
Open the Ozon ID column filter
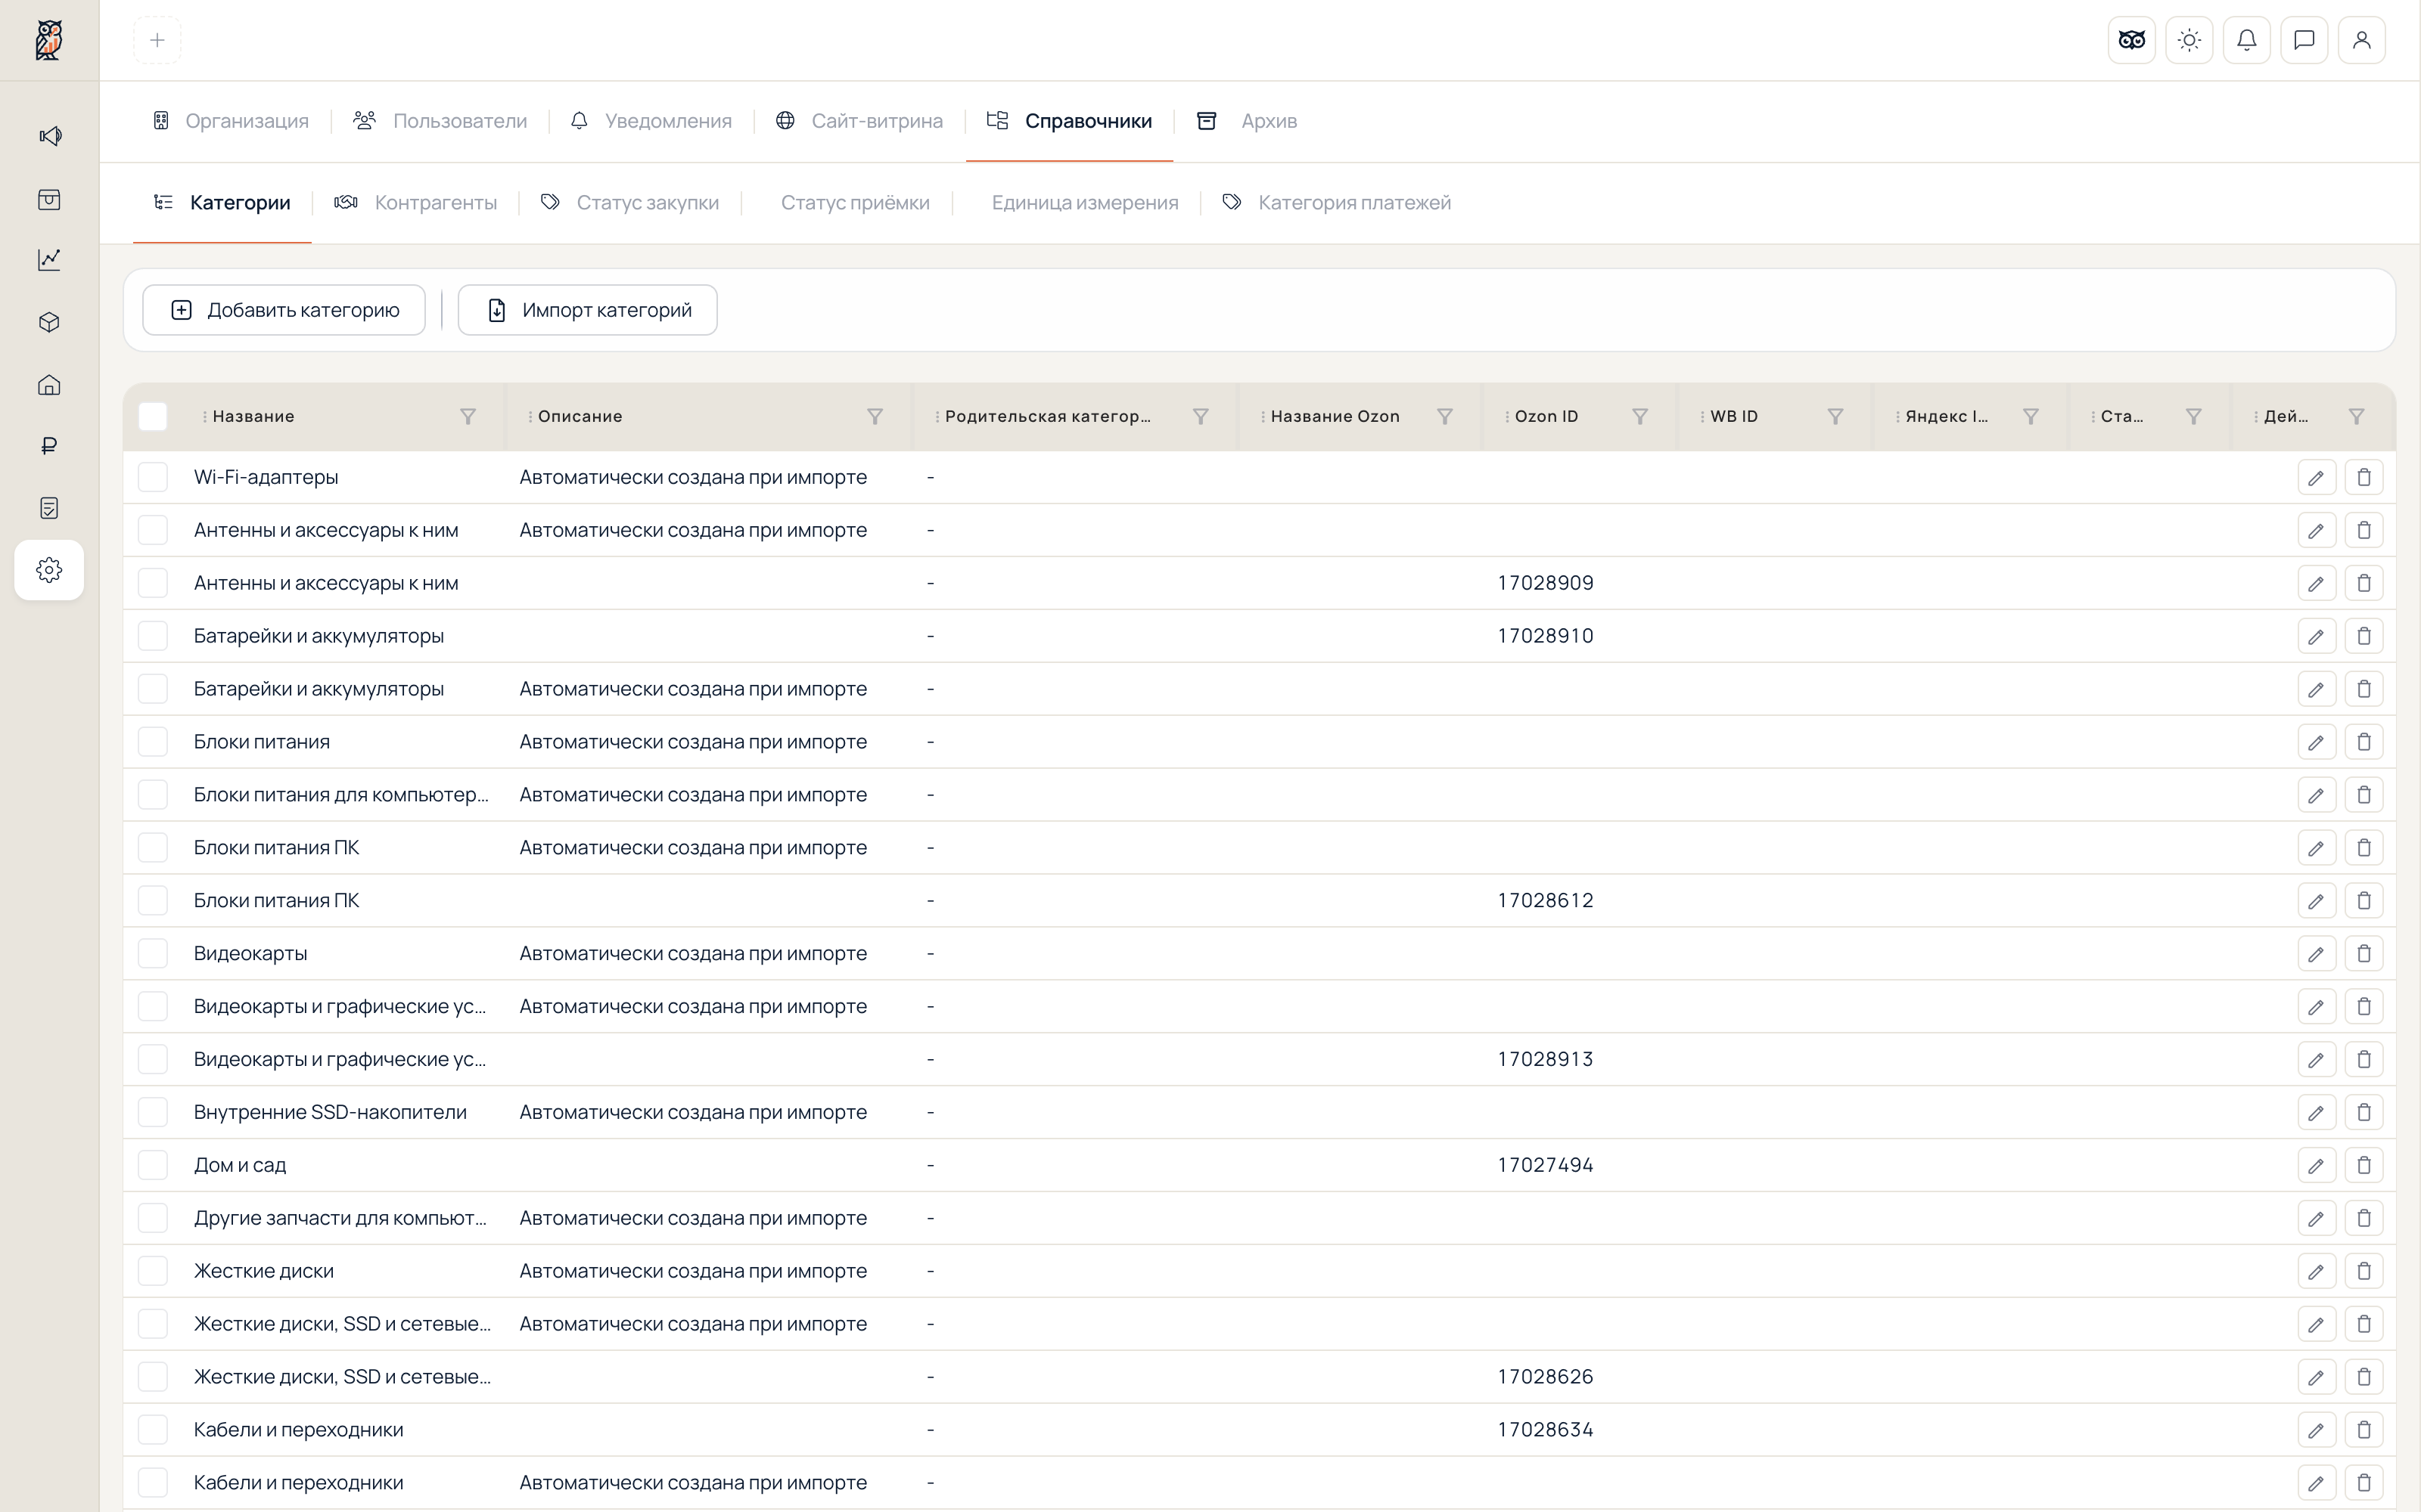1639,416
